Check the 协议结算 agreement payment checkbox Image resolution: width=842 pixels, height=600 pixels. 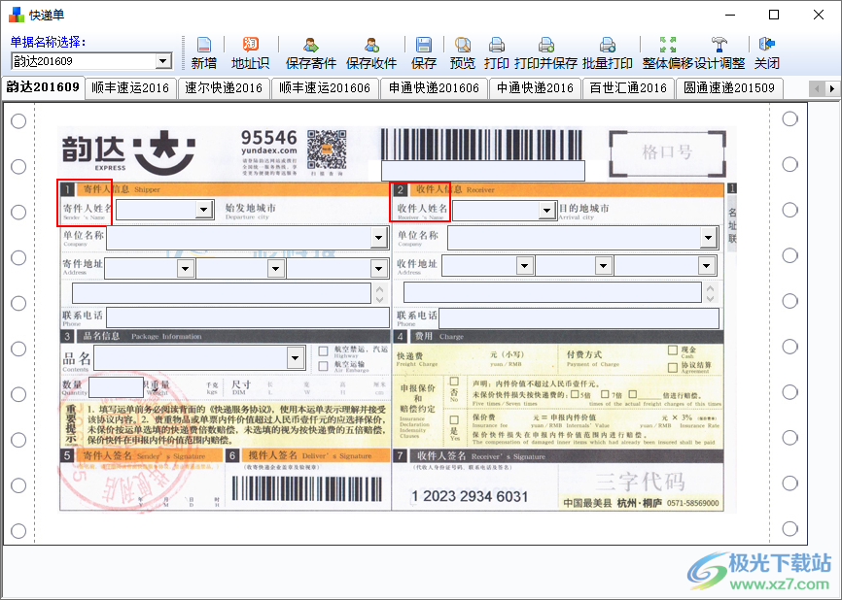click(x=673, y=365)
